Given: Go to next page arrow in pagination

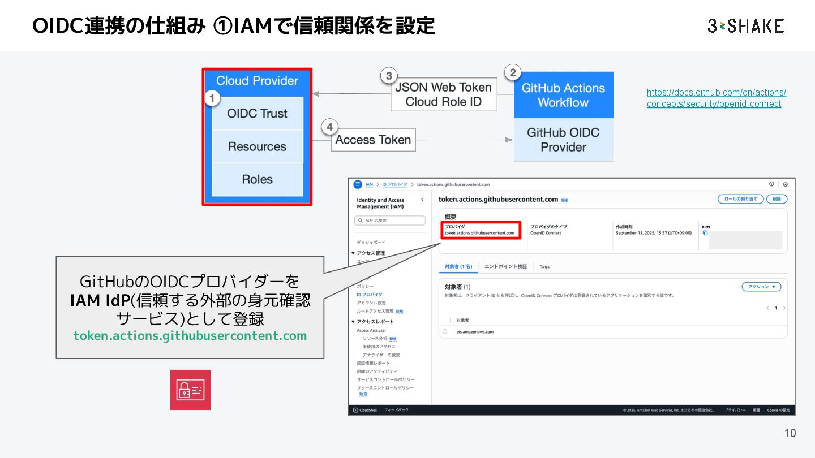Looking at the screenshot, I should [x=784, y=308].
